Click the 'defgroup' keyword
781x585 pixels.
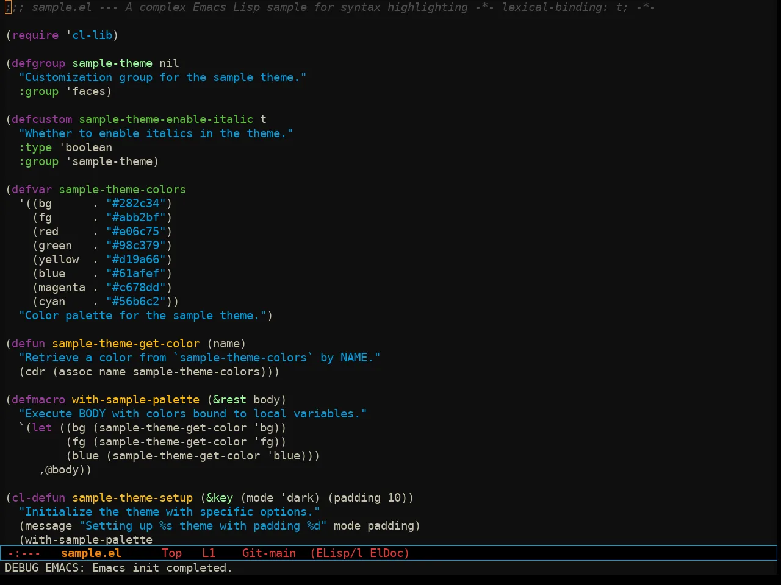[x=38, y=63]
